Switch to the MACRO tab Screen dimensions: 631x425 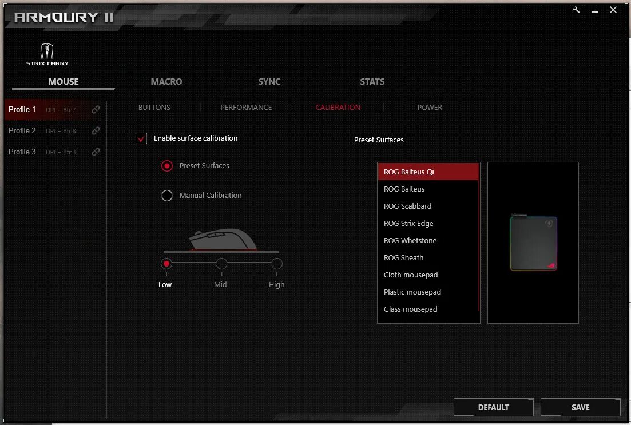(166, 82)
